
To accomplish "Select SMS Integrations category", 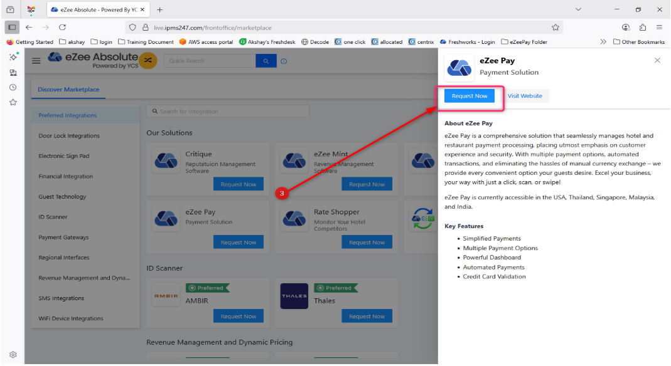I will (85, 298).
